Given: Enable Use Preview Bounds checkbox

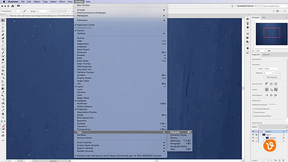Looking at the screenshot, I should click(253, 109).
